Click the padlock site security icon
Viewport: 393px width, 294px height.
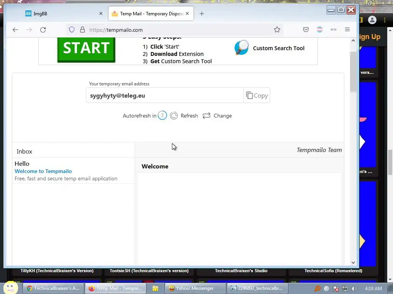[83, 30]
